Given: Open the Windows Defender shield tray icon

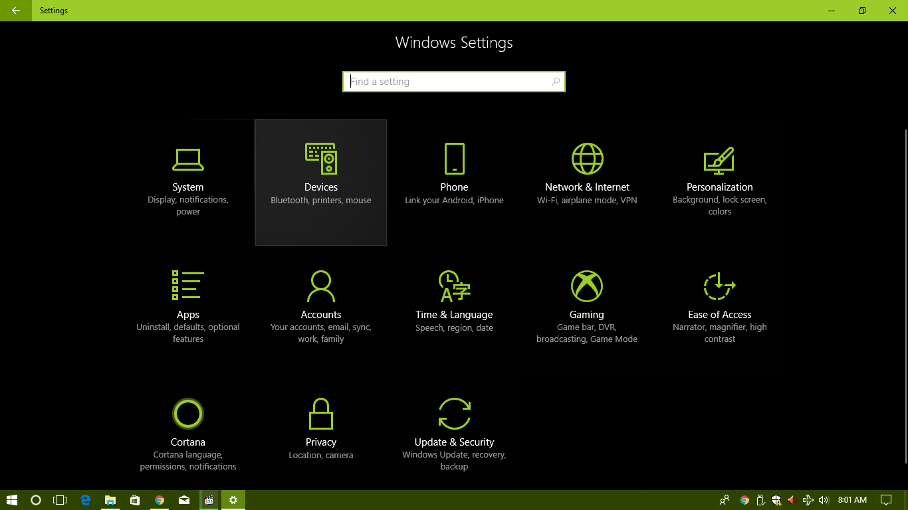Looking at the screenshot, I should click(x=776, y=500).
